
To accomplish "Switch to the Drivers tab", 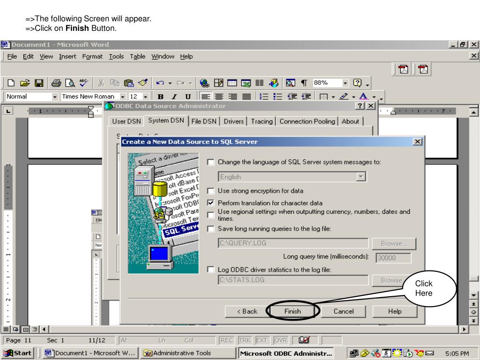I will click(233, 121).
